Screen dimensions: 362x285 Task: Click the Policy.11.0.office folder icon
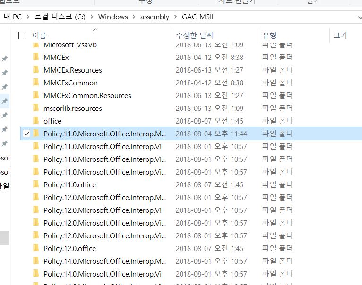36,184
